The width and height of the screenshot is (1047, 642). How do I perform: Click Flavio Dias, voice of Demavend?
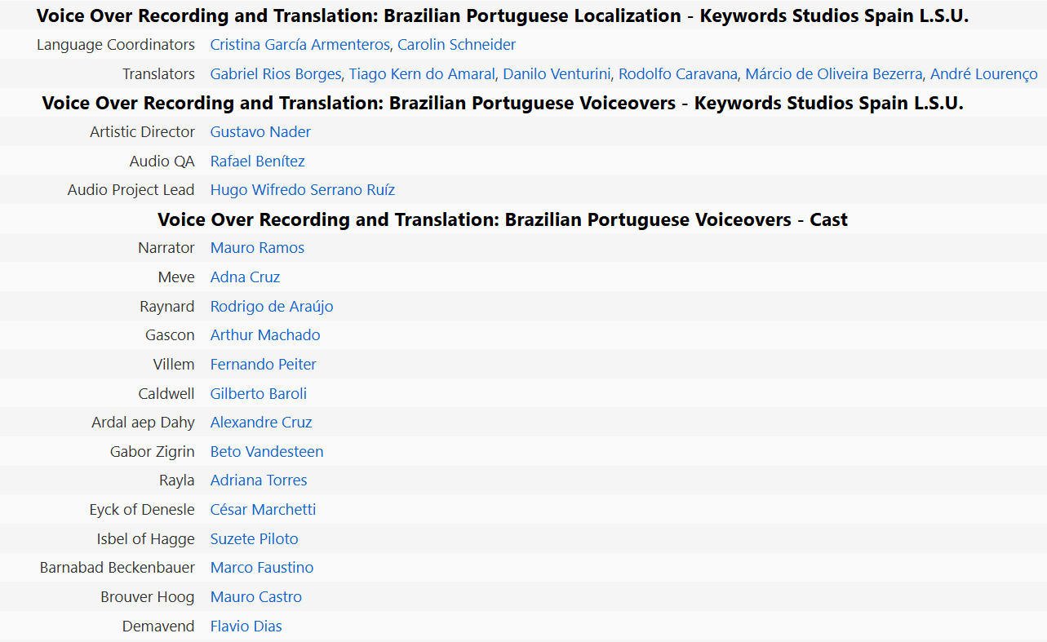(246, 627)
